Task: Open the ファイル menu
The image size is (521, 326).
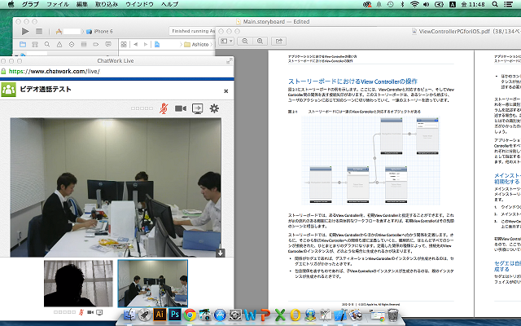Action: (x=58, y=4)
